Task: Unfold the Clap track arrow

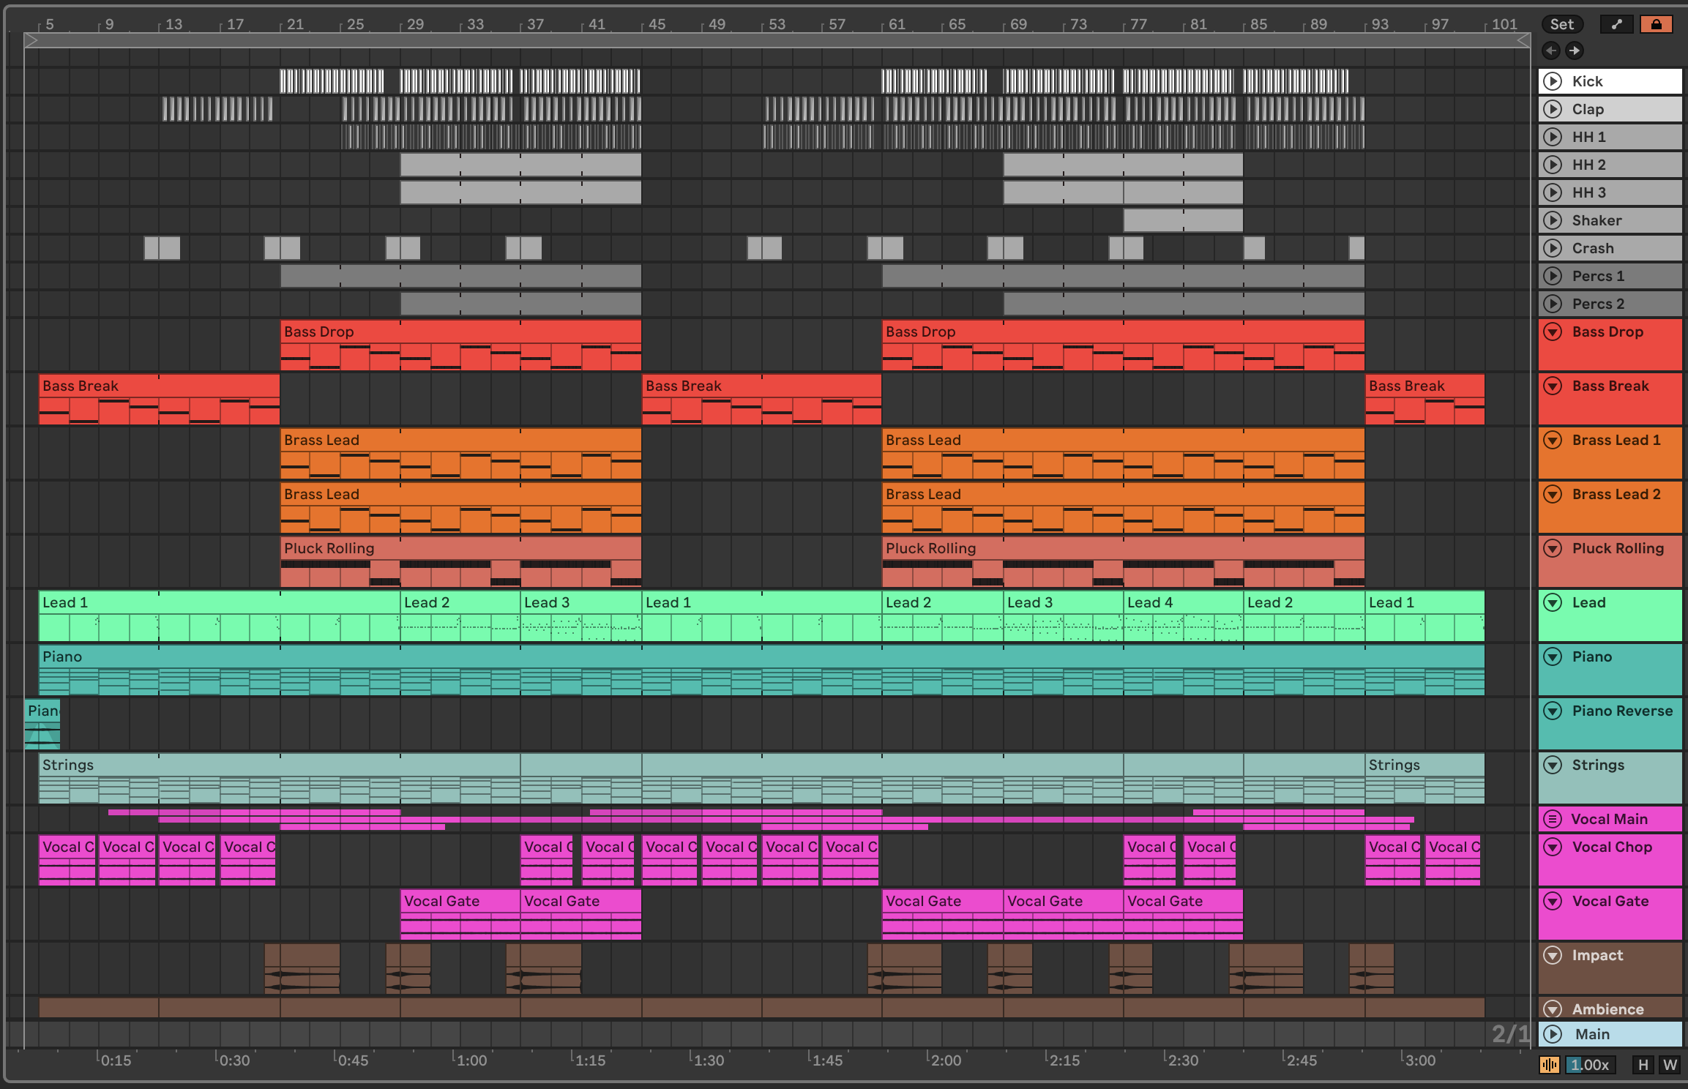Action: pyautogui.click(x=1553, y=109)
